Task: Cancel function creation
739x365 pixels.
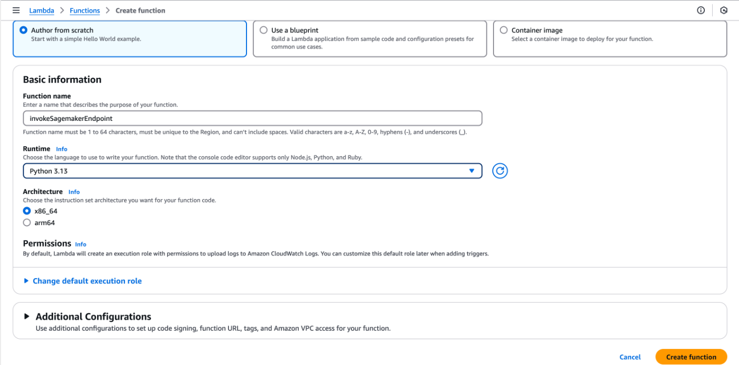Action: click(x=630, y=357)
